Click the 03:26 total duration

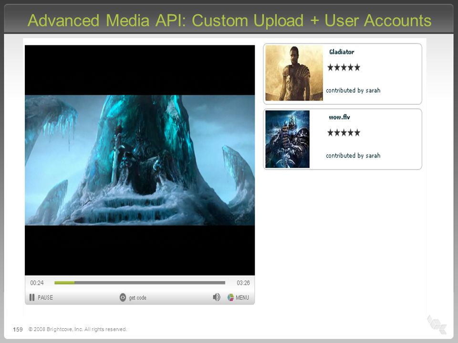tap(243, 282)
